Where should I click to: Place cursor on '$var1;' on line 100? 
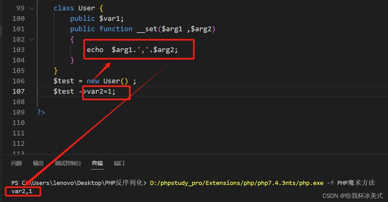pyautogui.click(x=111, y=19)
